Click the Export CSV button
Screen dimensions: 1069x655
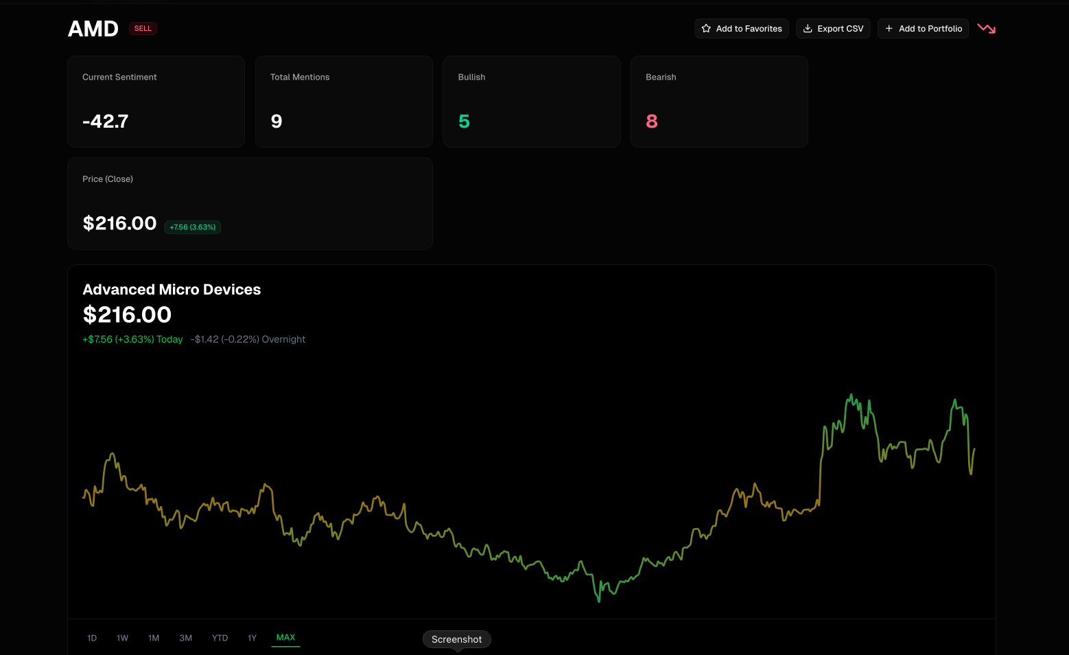tap(833, 28)
